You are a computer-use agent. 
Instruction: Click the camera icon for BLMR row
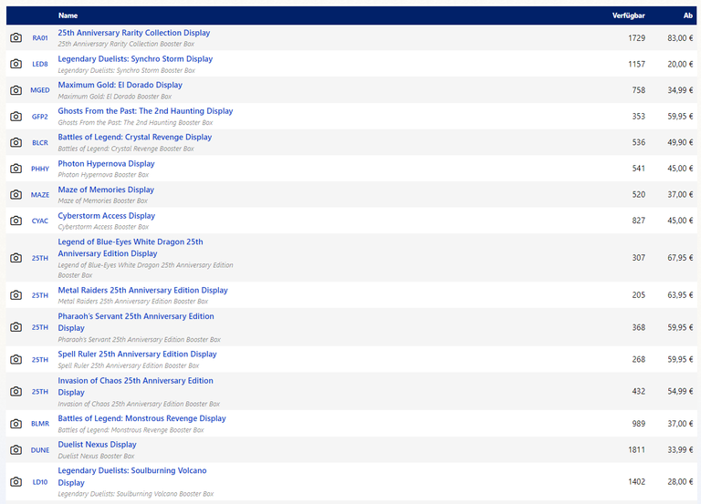(x=16, y=423)
